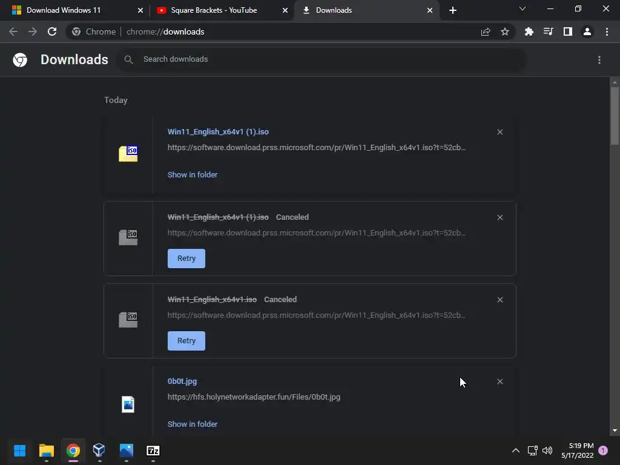The height and width of the screenshot is (465, 620).
Task: Open File Explorer from the taskbar
Action: click(46, 450)
